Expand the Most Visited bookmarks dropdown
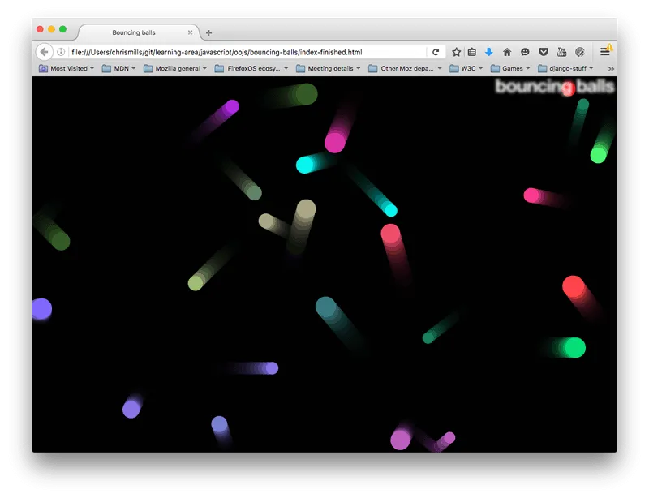649x498 pixels. (x=67, y=68)
